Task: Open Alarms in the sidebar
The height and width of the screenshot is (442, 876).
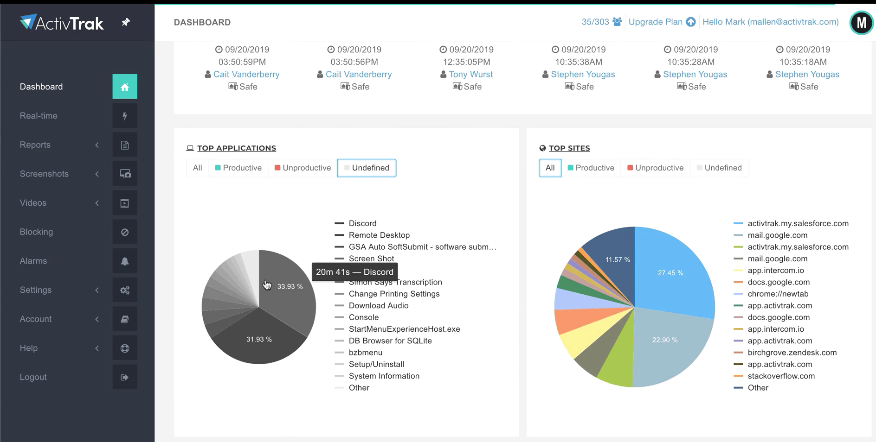Action: (33, 261)
